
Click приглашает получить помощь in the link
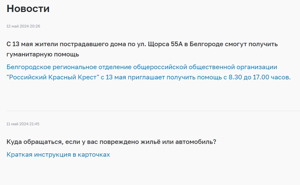175,77
